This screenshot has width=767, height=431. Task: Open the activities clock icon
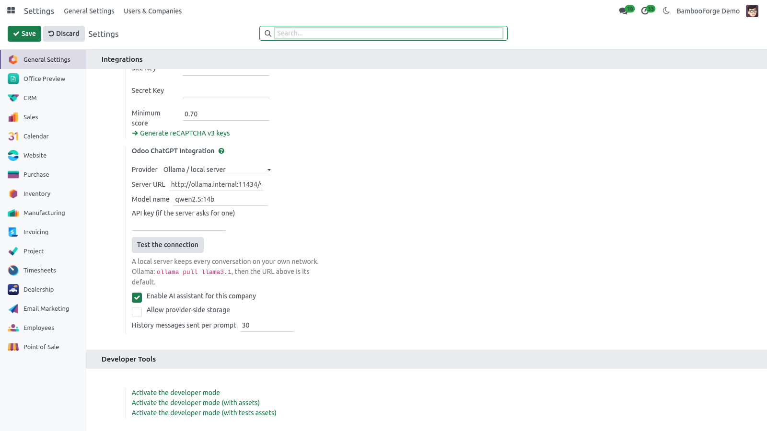[x=645, y=11]
